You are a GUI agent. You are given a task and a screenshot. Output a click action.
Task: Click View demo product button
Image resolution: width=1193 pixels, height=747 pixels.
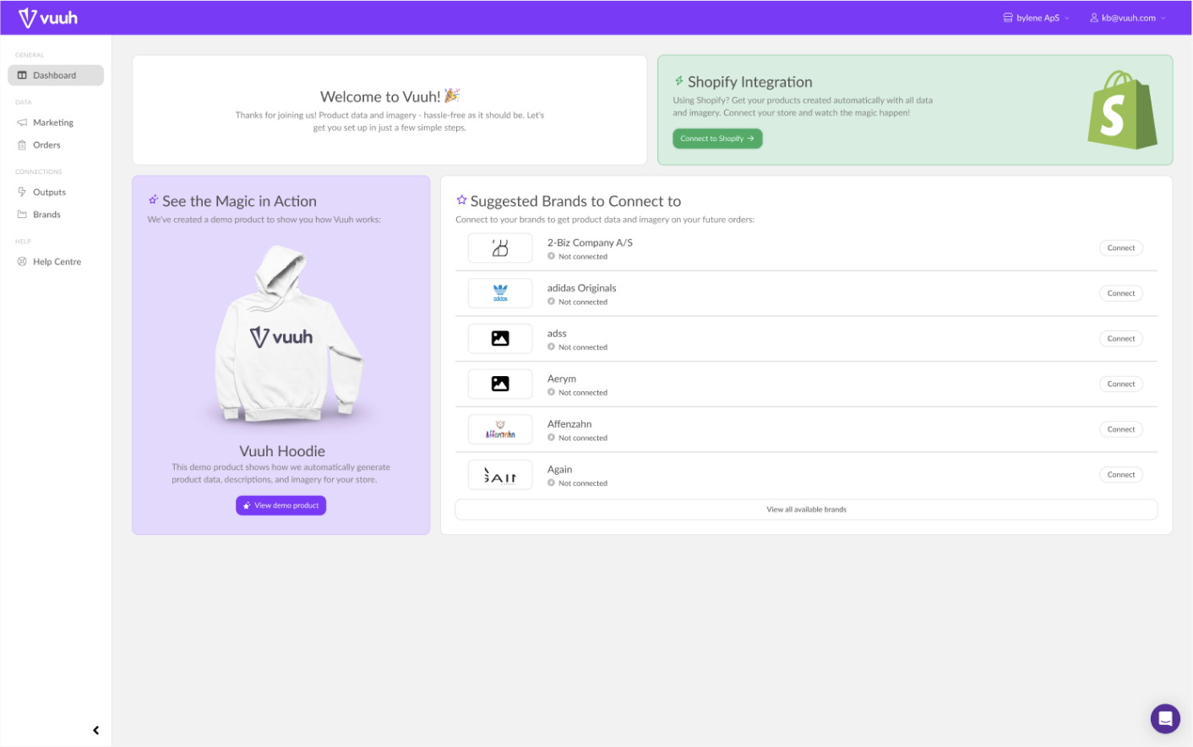[281, 505]
